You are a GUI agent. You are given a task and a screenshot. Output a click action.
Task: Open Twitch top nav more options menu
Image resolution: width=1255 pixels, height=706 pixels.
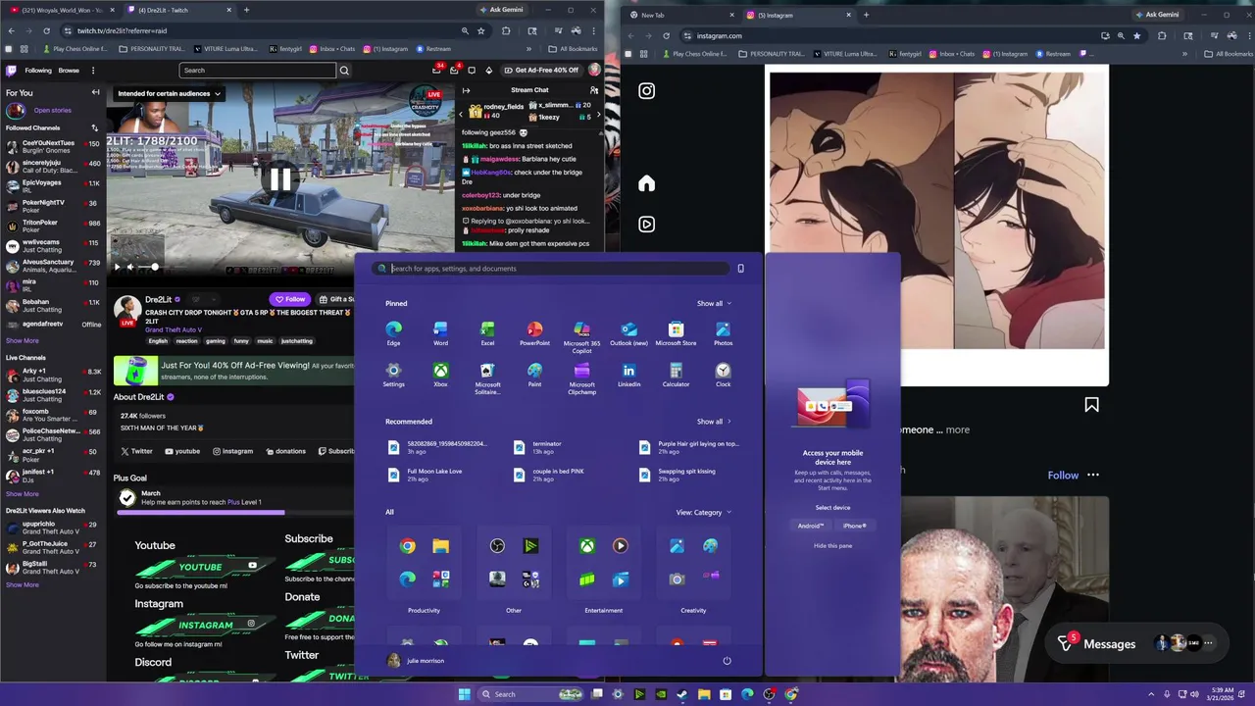click(x=93, y=71)
